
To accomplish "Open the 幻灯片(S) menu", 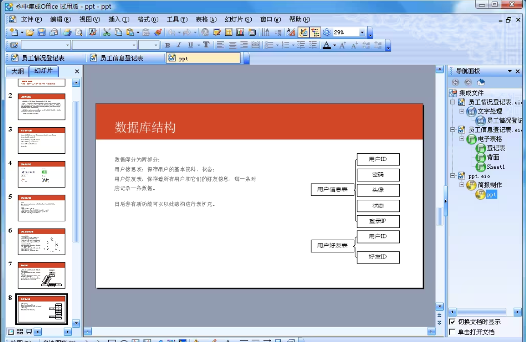I will point(238,20).
